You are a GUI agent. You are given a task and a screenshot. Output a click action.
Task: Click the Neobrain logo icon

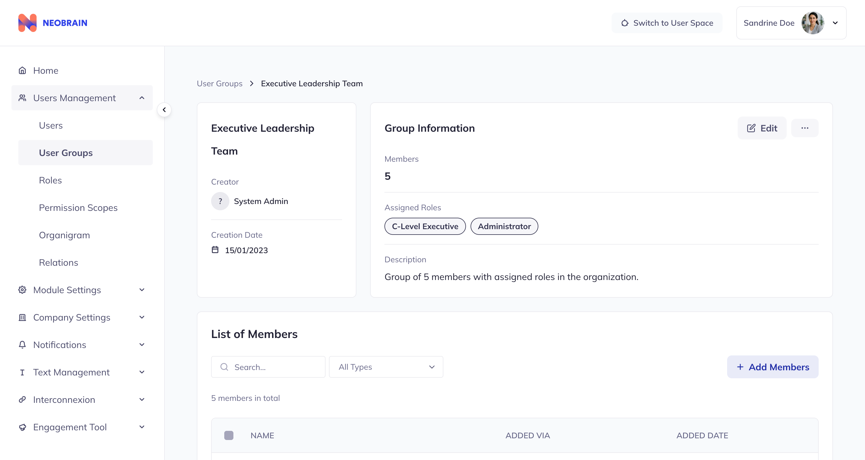(x=27, y=23)
